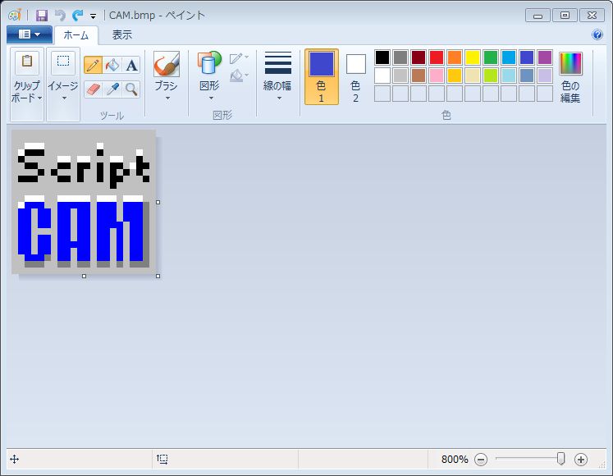The image size is (613, 476).
Task: Select the Text tool
Action: pos(131,65)
